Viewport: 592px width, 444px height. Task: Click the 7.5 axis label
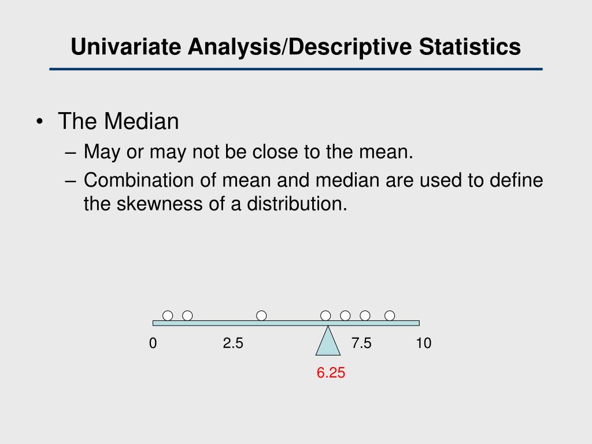pos(361,343)
